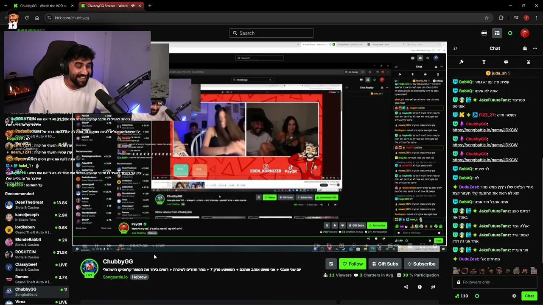Screen dimensions: 543x305
Task: Mute the stream volume in the player
Action: pos(121,246)
